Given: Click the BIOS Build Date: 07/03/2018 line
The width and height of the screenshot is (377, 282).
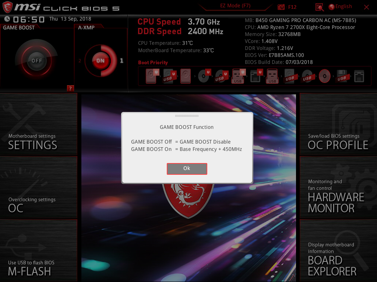Looking at the screenshot, I should (279, 62).
